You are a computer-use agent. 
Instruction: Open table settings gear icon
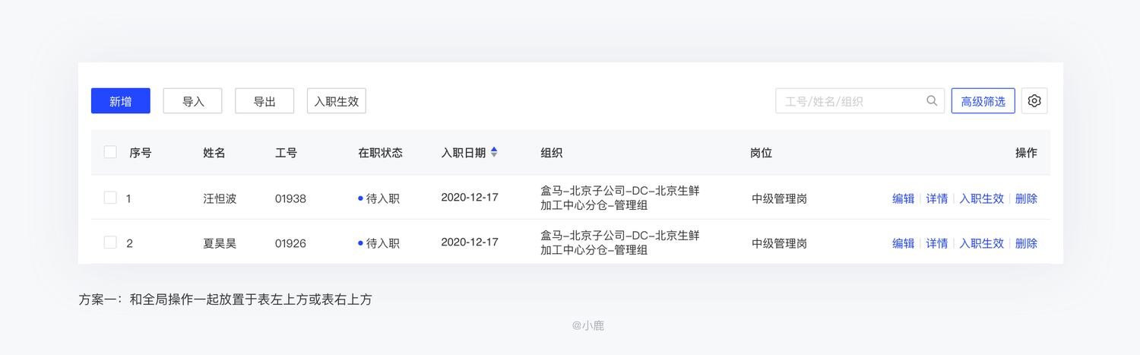[1034, 101]
